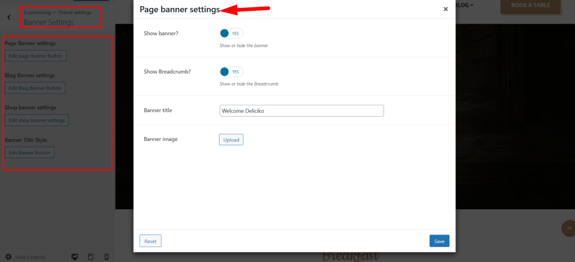
Task: Click the Banner Title Style heading
Action: [x=26, y=140]
